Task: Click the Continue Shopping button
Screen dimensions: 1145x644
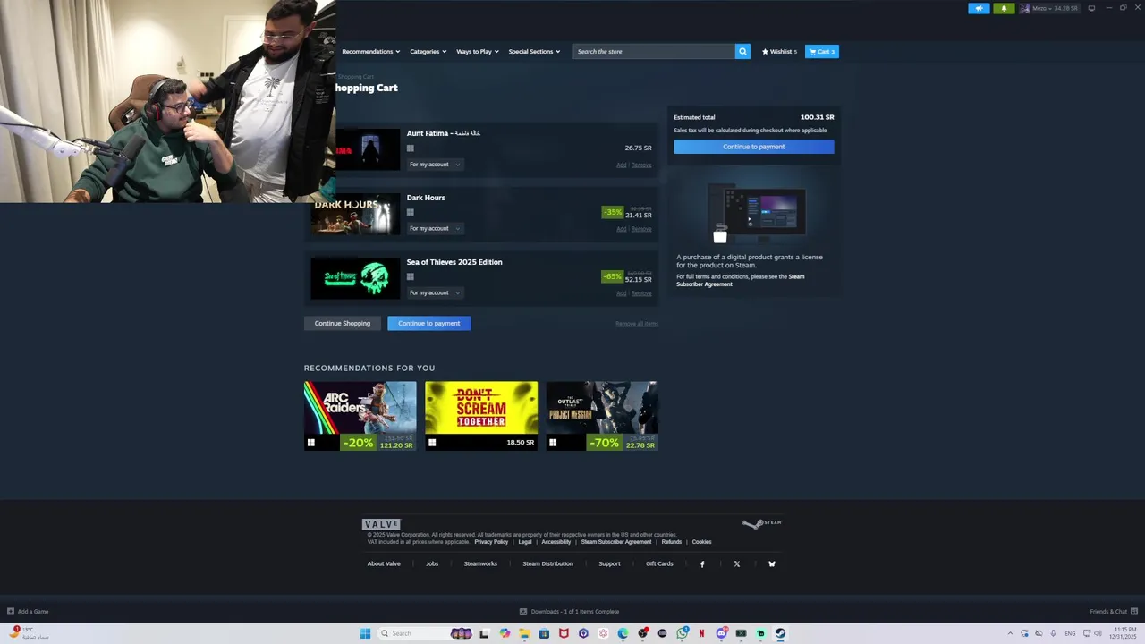Action: (x=343, y=323)
